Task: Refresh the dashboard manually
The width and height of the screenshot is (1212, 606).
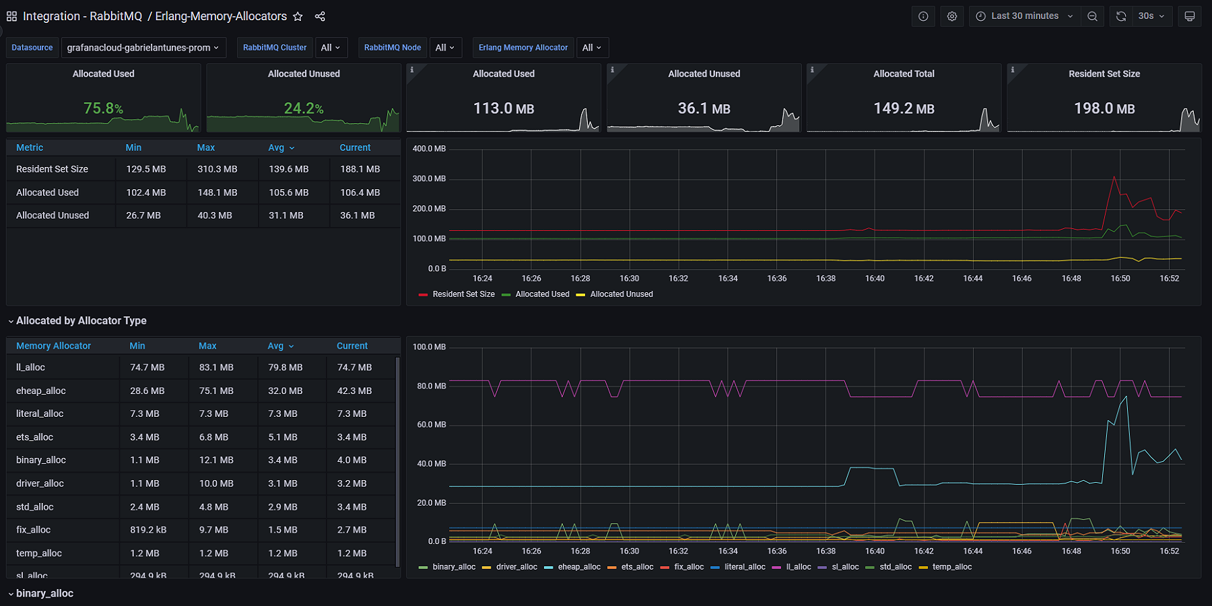Action: 1120,15
